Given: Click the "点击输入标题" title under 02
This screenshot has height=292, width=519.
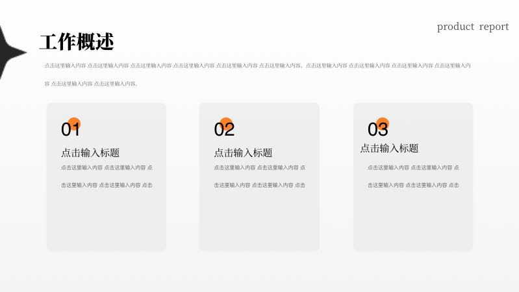Looking at the screenshot, I should pyautogui.click(x=243, y=153).
